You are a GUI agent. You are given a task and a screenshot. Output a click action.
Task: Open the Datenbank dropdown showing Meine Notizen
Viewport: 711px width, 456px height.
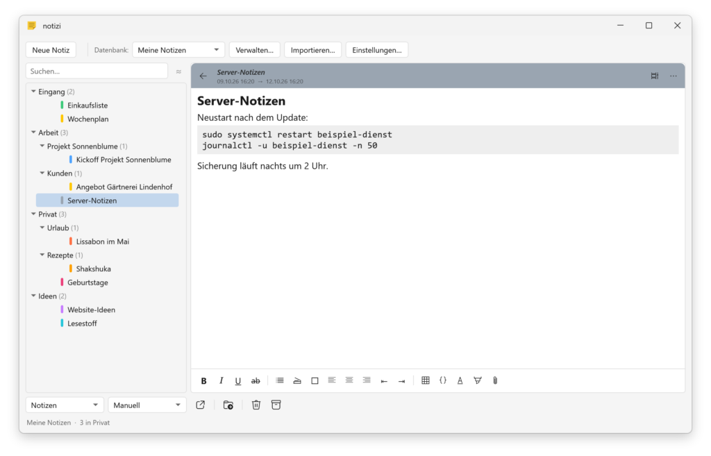(178, 50)
